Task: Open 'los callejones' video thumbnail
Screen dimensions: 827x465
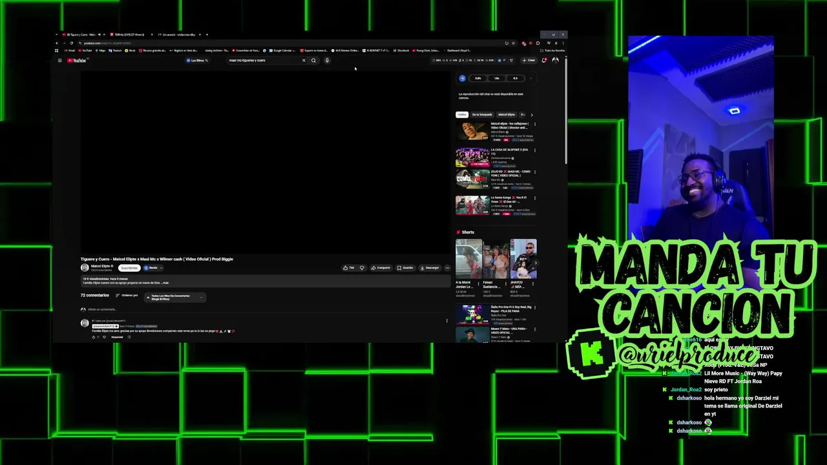Action: tap(472, 130)
